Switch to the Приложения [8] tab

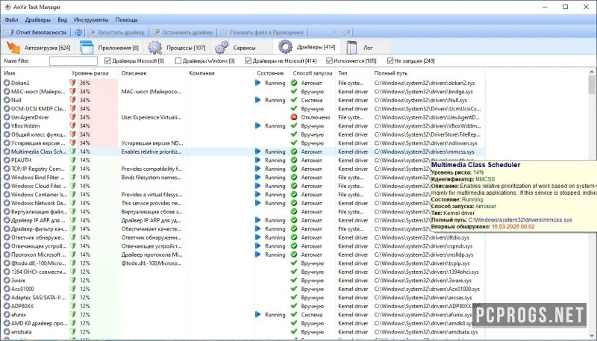tap(109, 48)
